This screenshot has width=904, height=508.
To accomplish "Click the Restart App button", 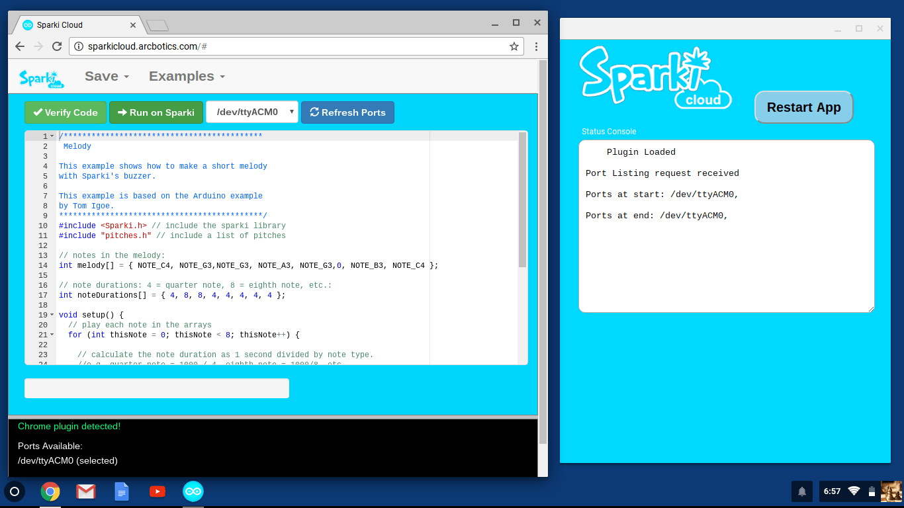I will click(x=803, y=107).
